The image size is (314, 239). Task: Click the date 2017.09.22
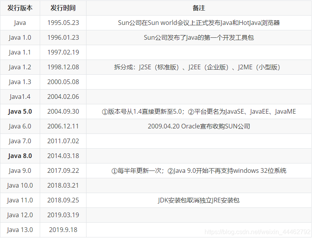coord(63,171)
